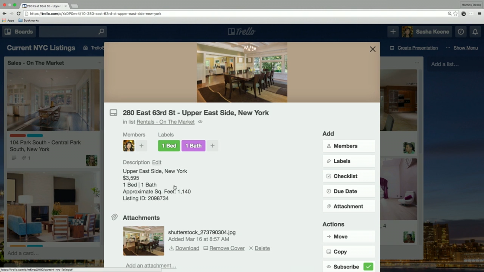Open the Boards menu button
This screenshot has height=272, width=484.
click(x=19, y=32)
